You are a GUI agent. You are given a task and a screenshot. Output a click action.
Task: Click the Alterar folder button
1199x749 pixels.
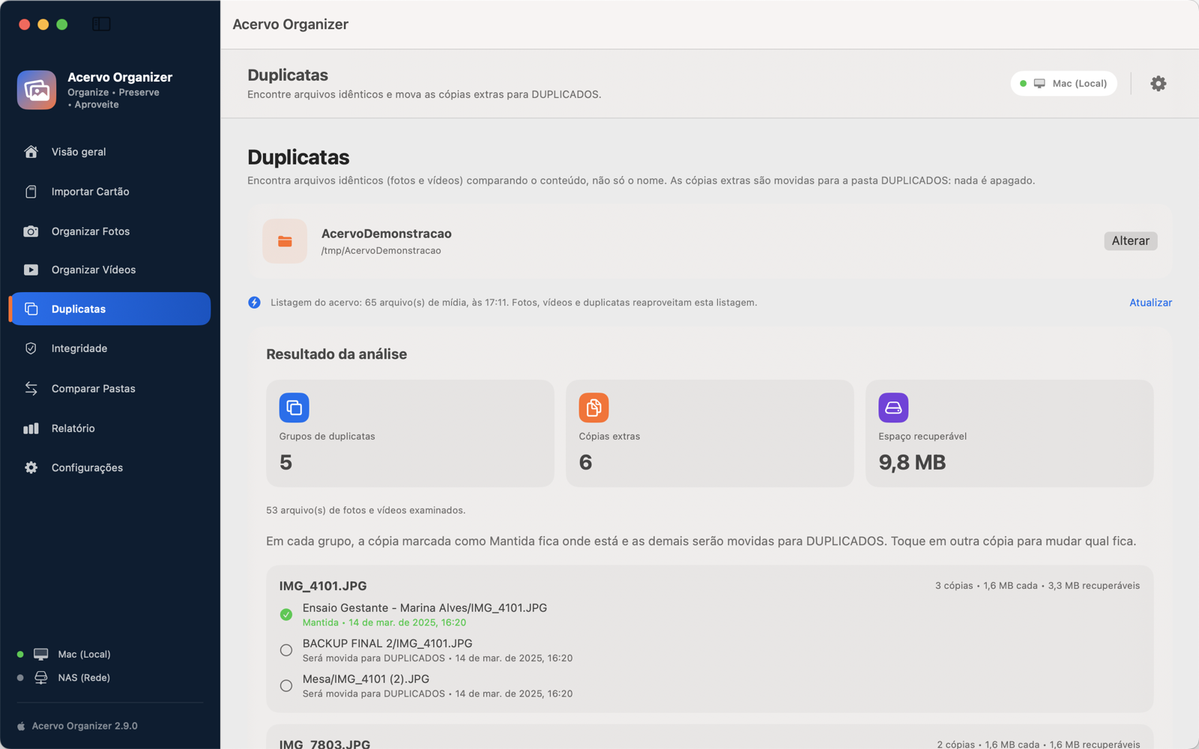[1130, 240]
